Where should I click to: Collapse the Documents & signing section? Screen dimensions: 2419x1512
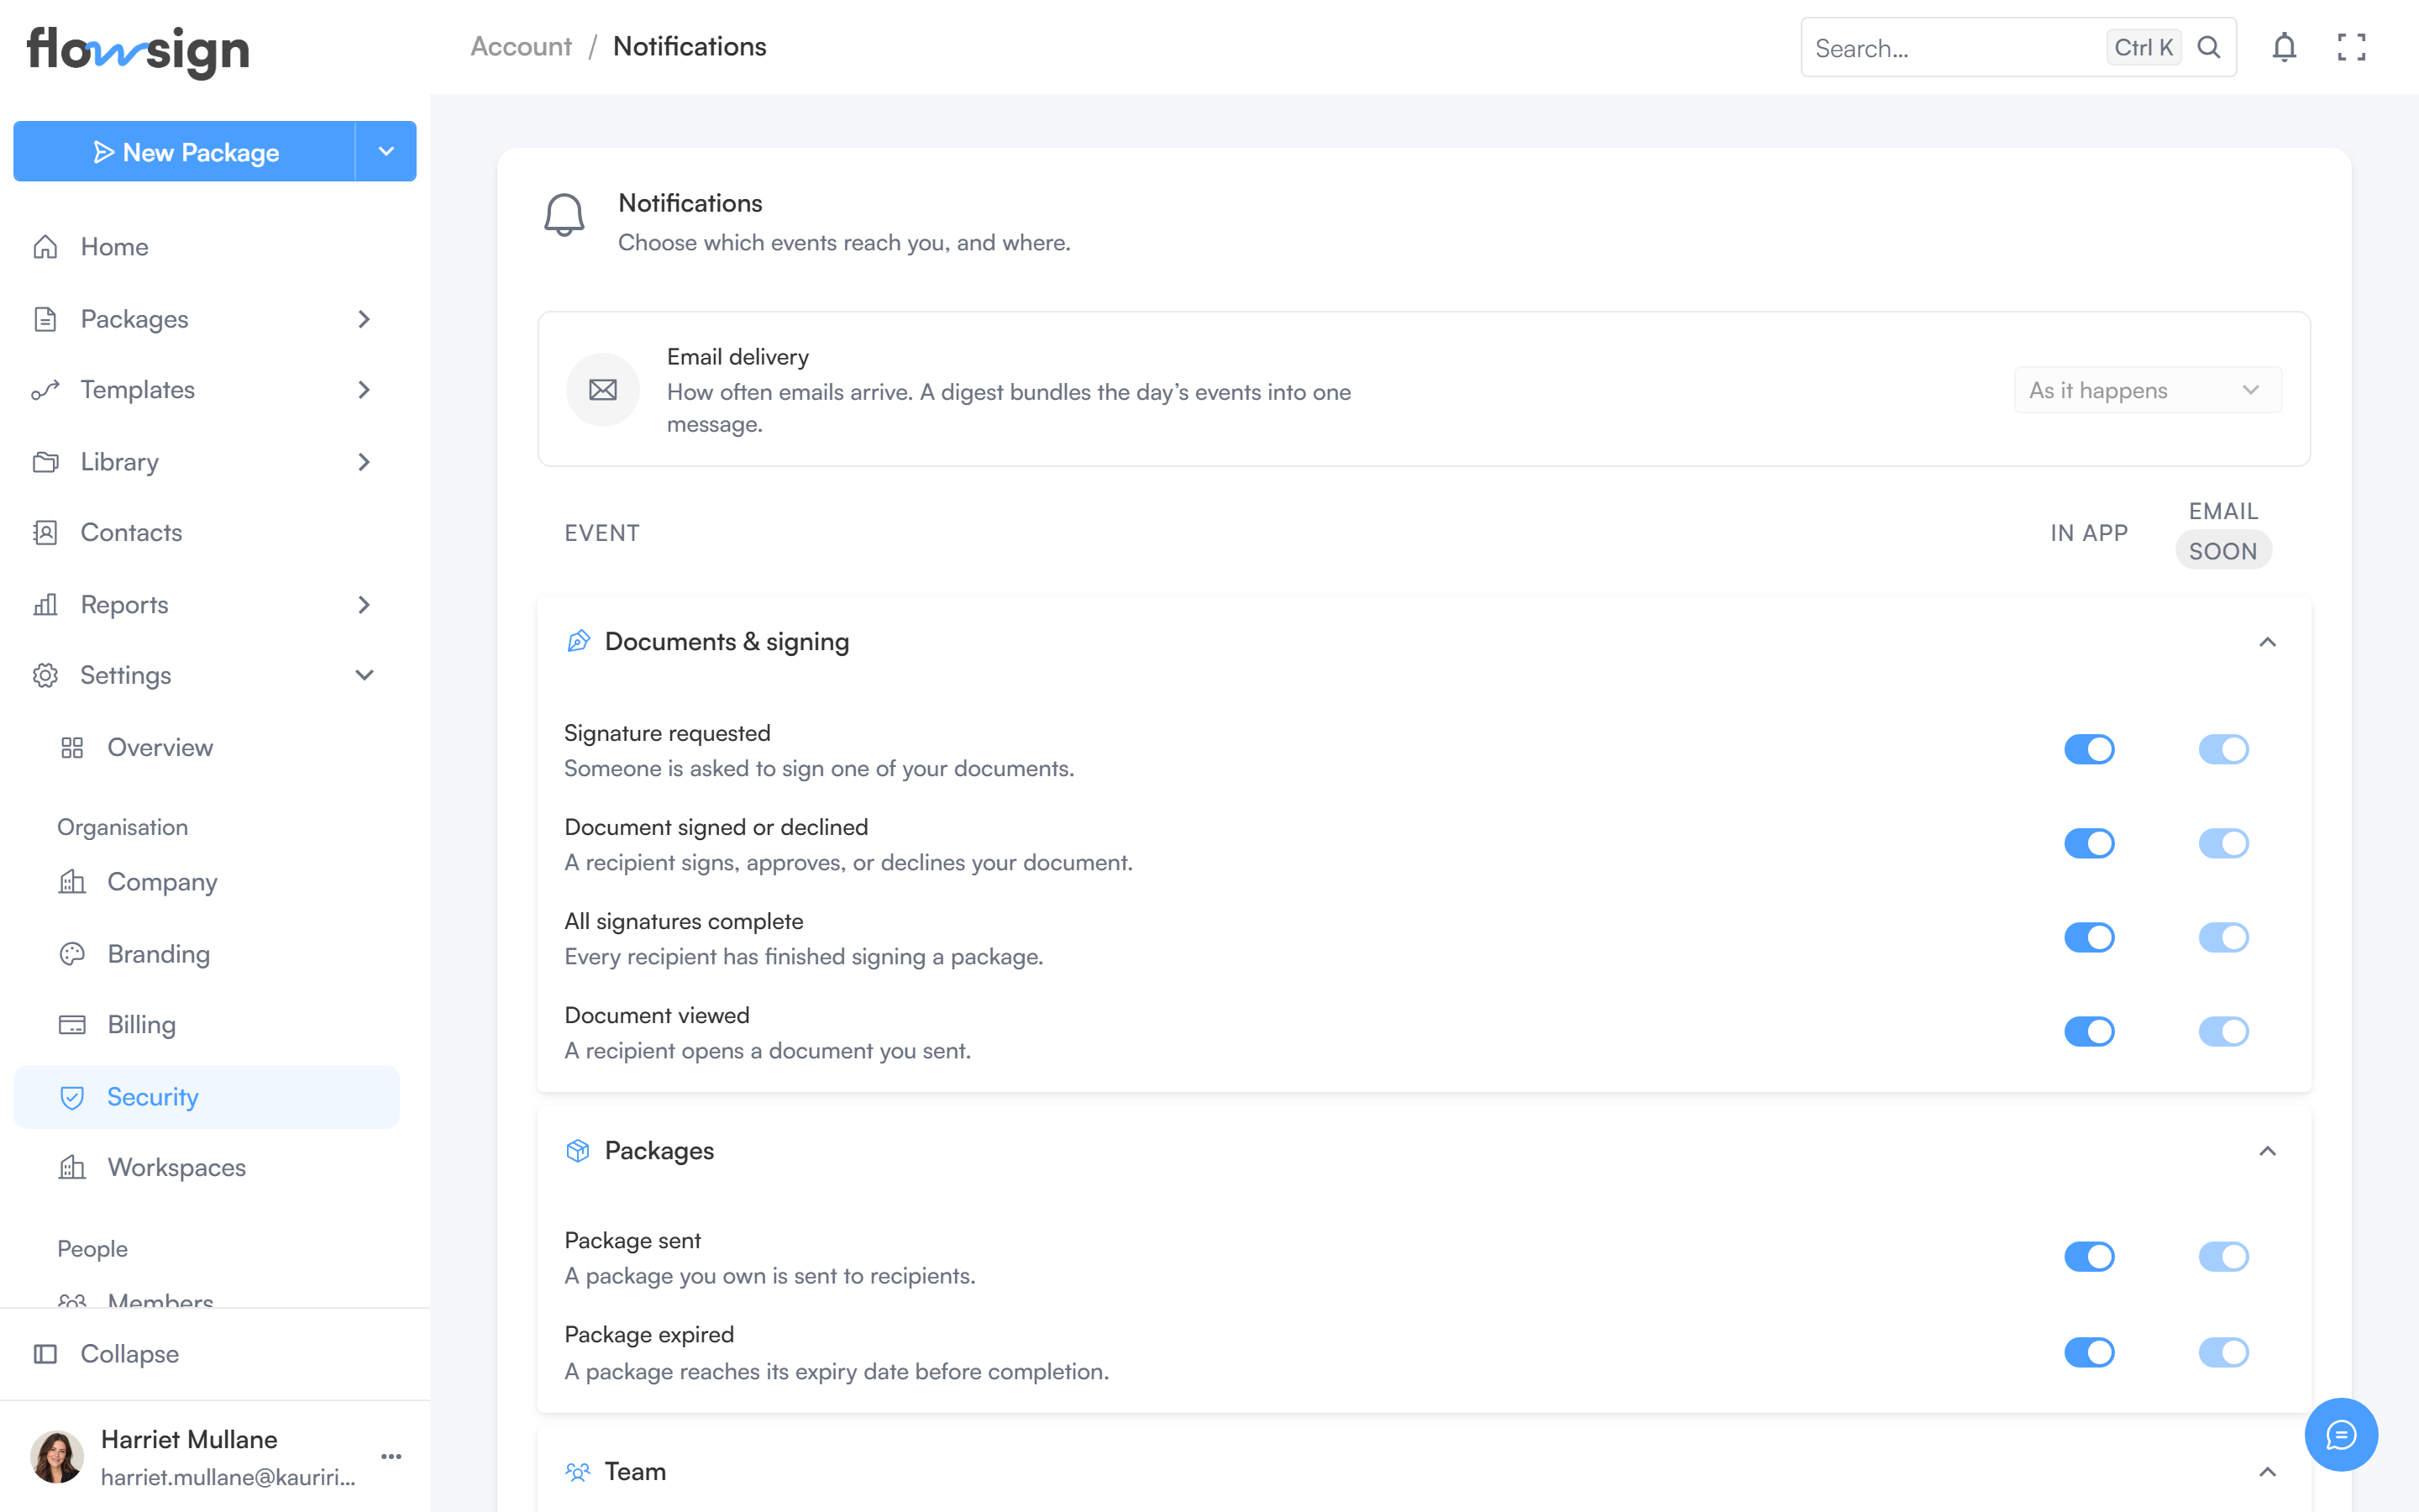2267,642
